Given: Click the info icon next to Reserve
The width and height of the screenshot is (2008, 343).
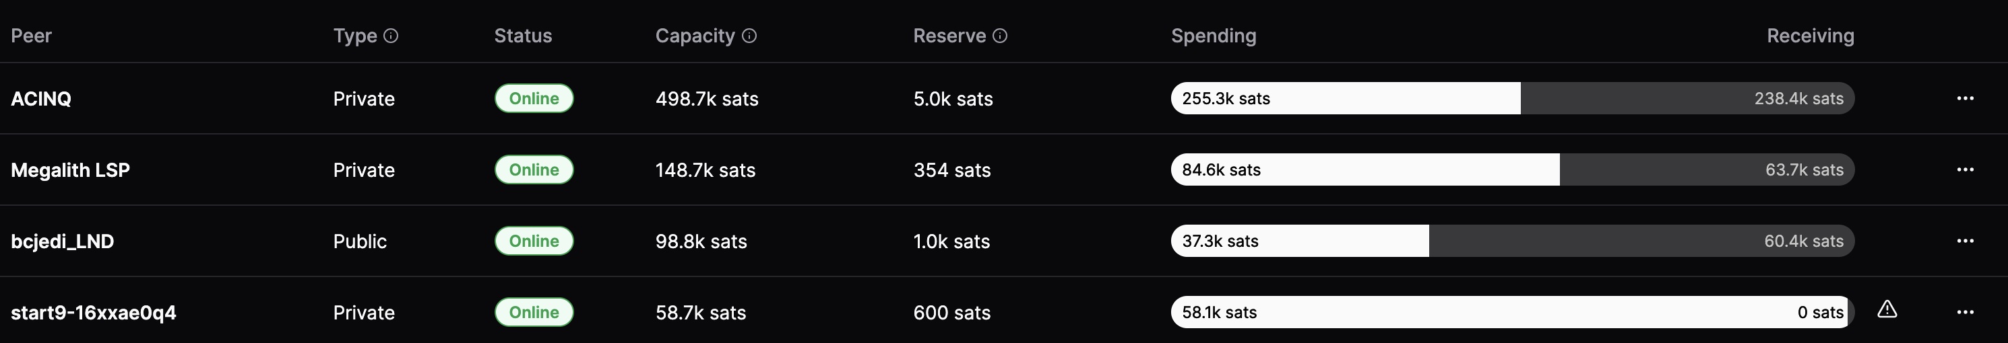Looking at the screenshot, I should click(x=1000, y=36).
